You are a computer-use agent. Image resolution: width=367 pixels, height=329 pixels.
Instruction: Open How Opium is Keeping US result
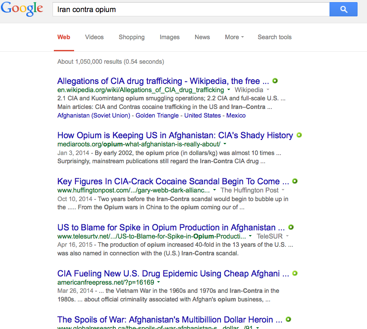click(175, 135)
